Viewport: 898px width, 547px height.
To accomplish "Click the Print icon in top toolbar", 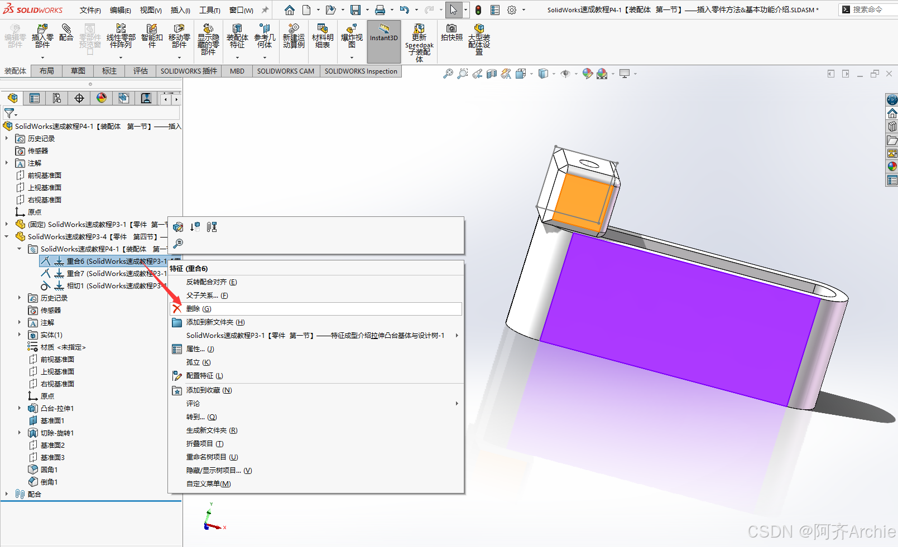I will 380,10.
